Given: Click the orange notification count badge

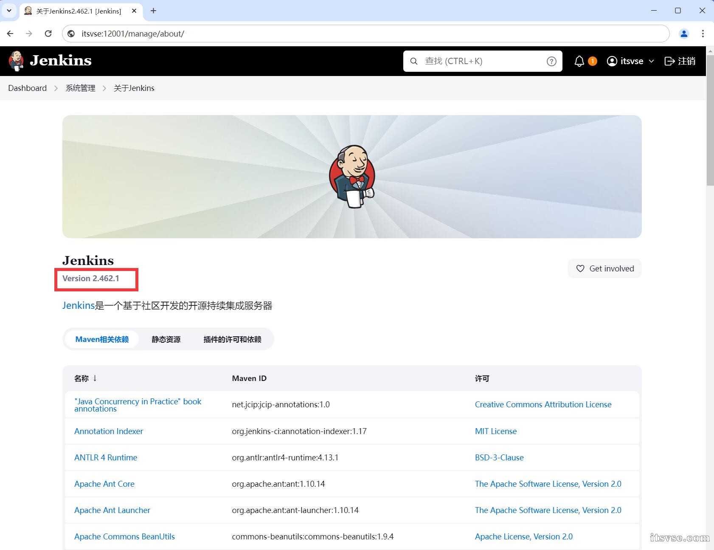Looking at the screenshot, I should click(593, 61).
